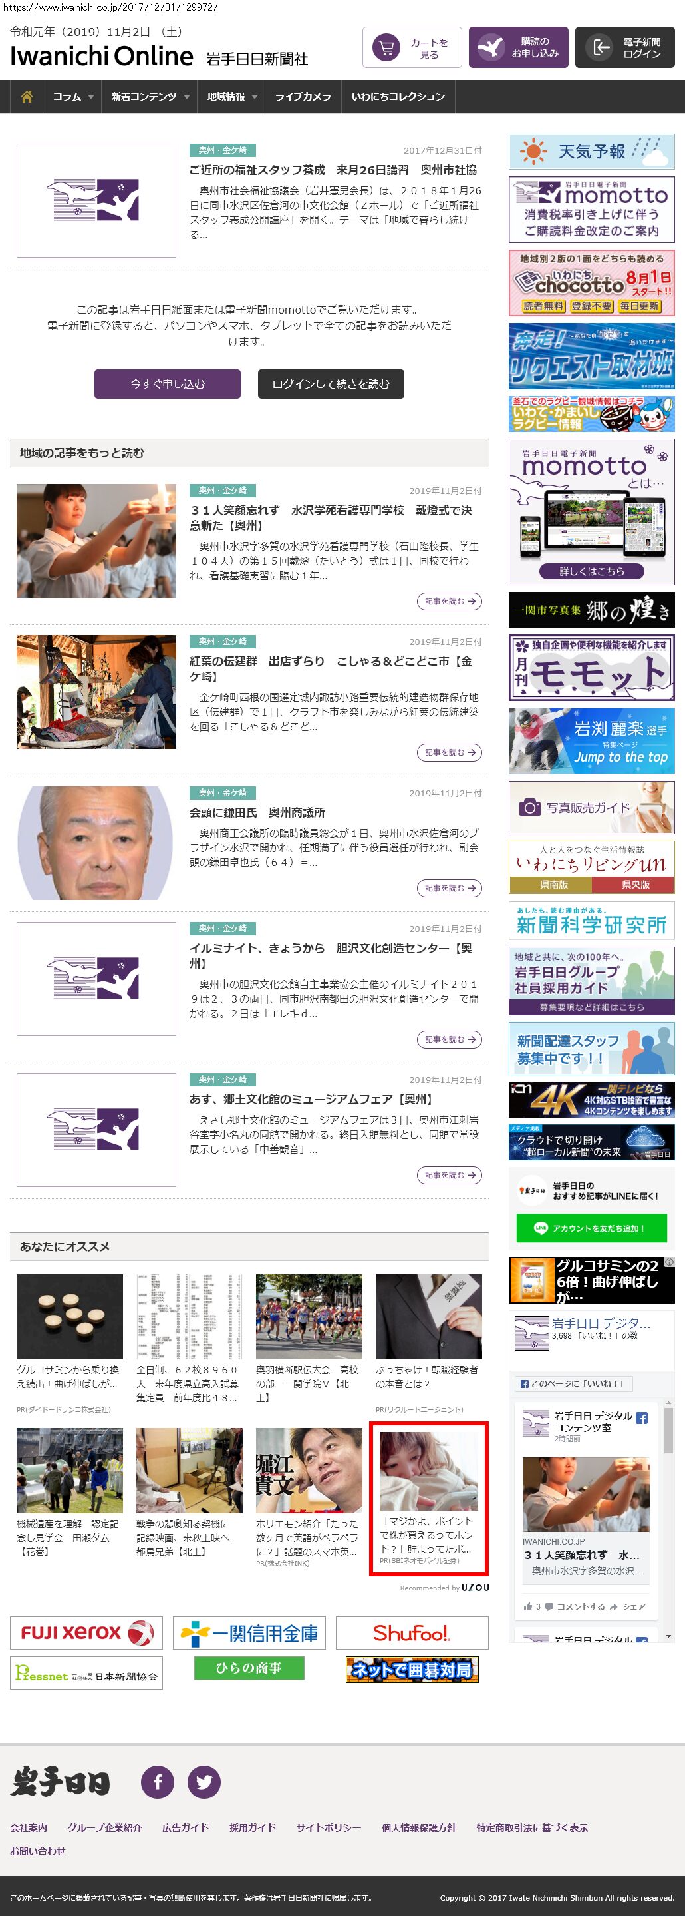
Task: Expand the コラム dropdown menu
Action: coord(72,97)
